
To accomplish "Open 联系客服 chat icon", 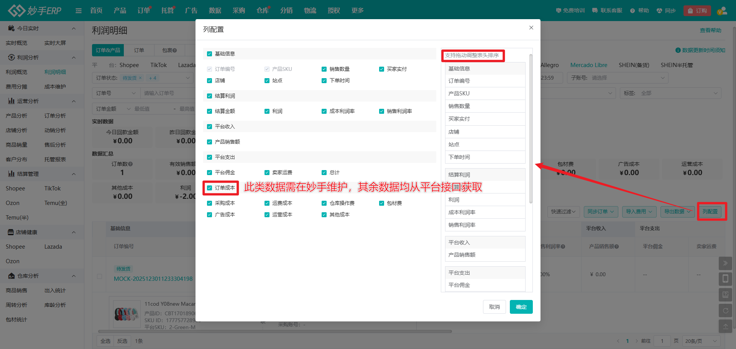I will [x=595, y=11].
